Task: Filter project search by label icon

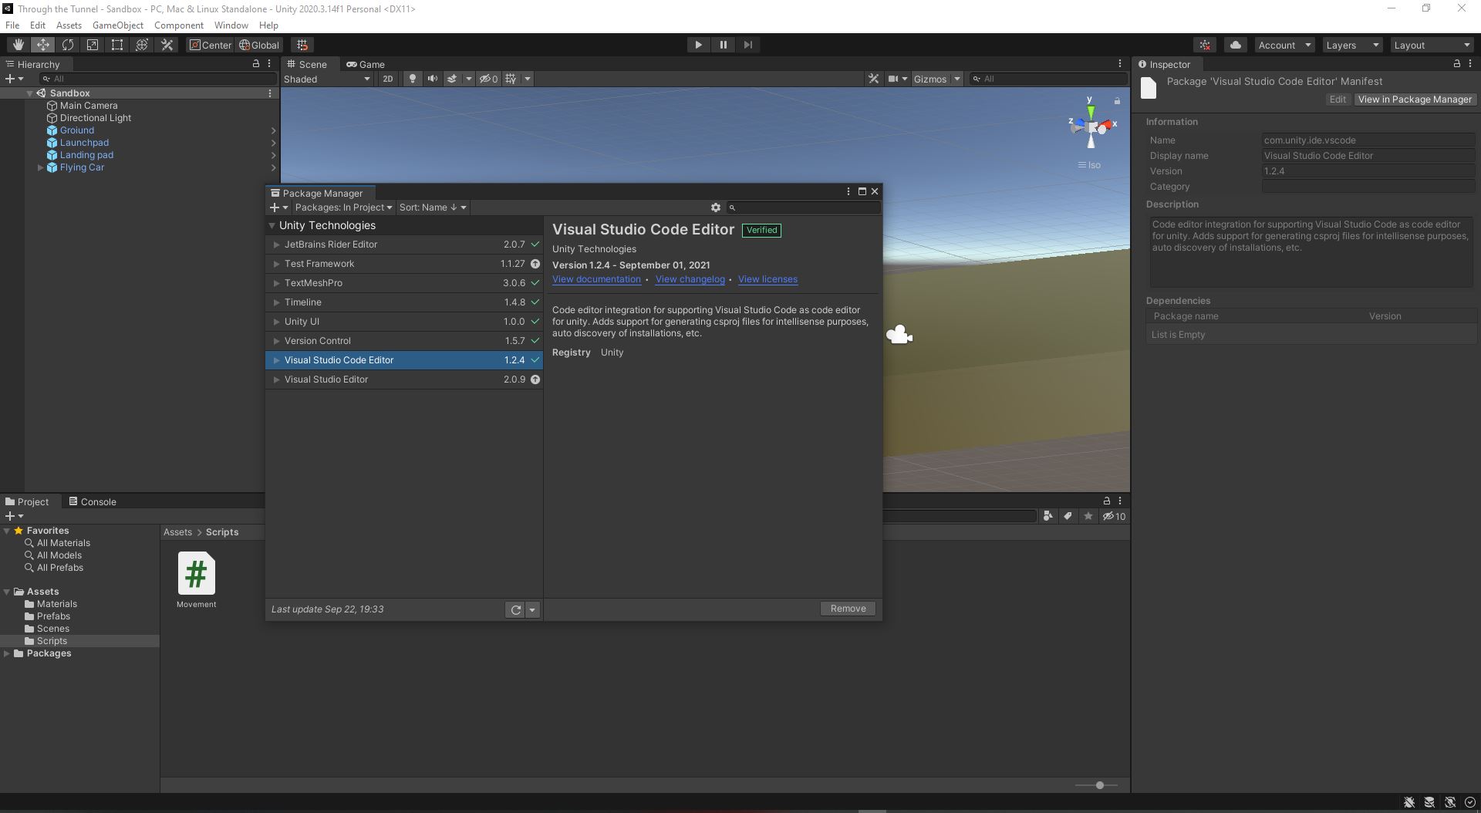Action: pos(1068,516)
